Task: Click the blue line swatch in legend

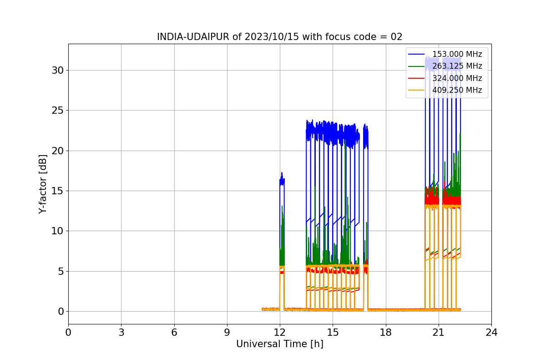Action: (x=416, y=54)
